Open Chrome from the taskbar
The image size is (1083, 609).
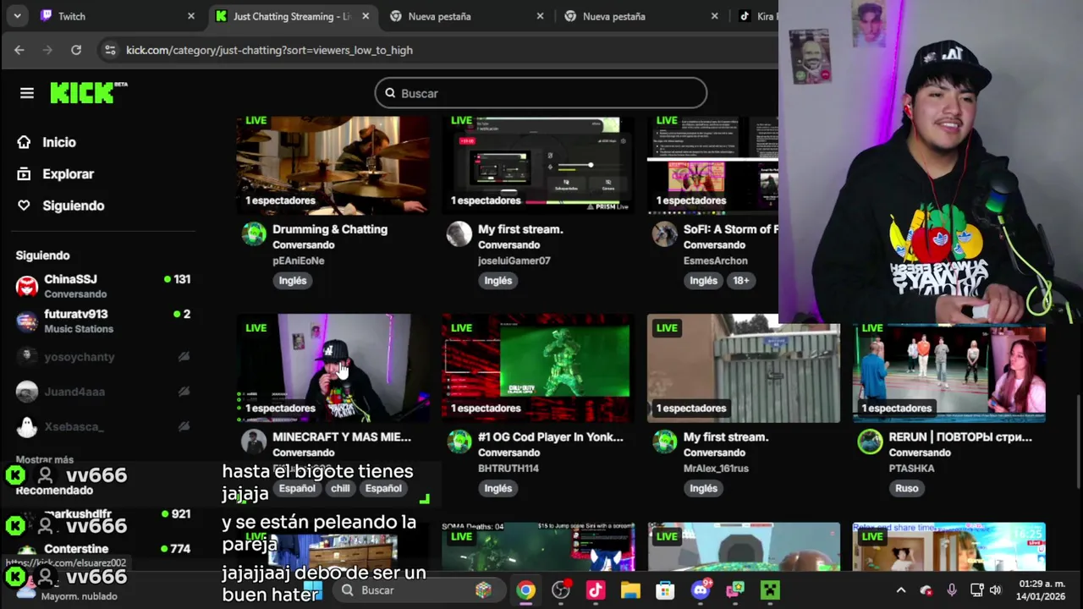pos(526,590)
